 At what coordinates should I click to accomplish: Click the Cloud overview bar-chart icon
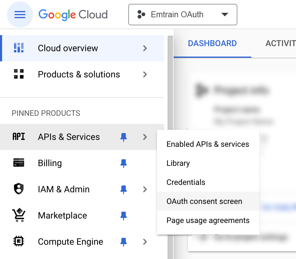(x=19, y=48)
